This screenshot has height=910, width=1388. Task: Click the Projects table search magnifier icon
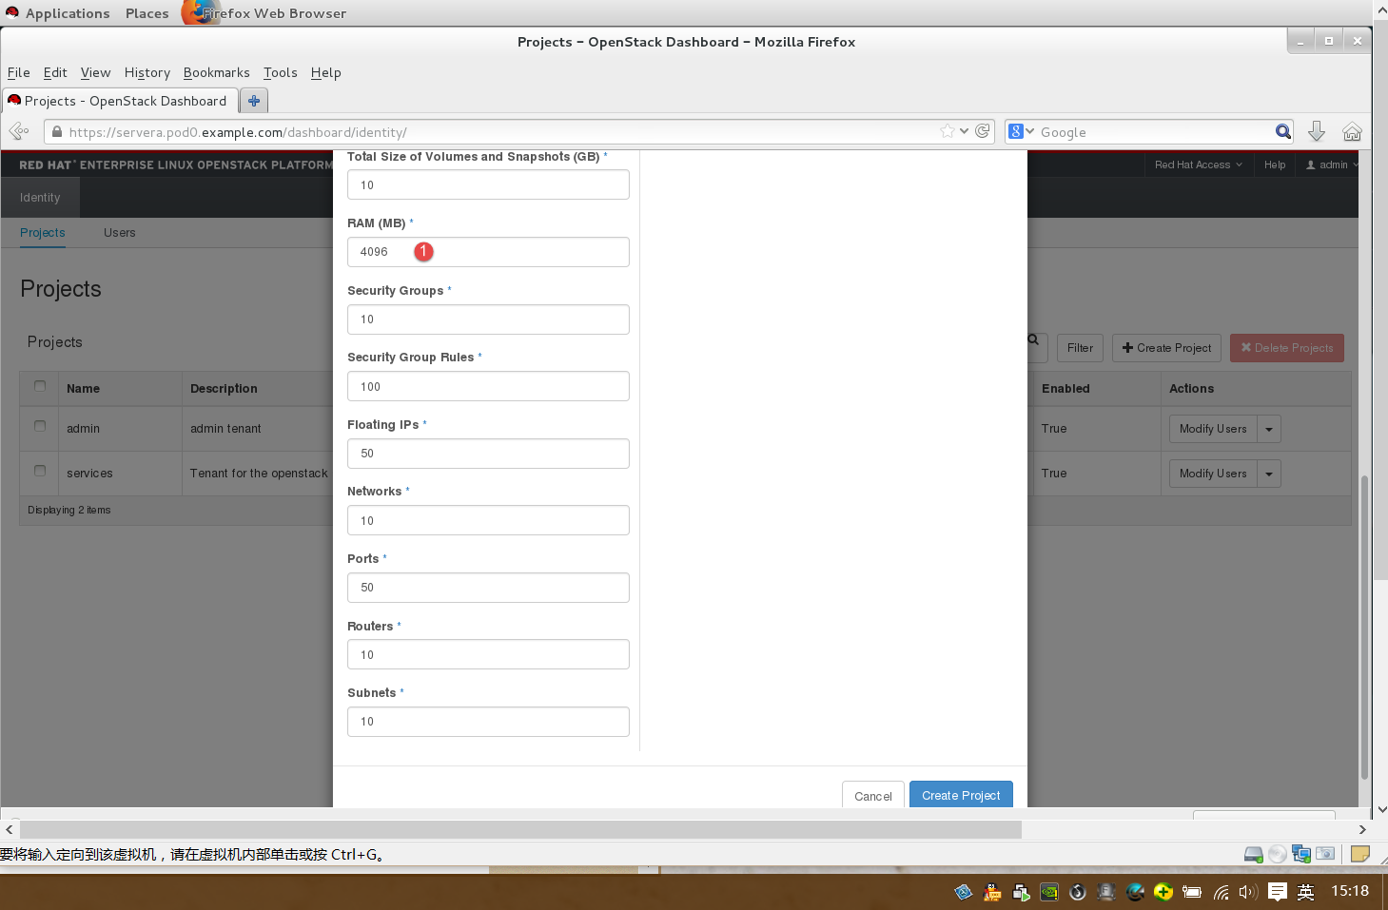[x=1033, y=340]
